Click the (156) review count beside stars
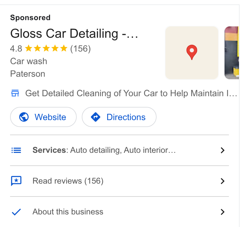Screen dimensions: 244x227 80,49
